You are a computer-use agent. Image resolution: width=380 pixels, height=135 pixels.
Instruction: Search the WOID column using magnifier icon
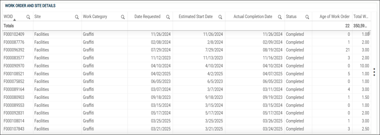pos(28,17)
